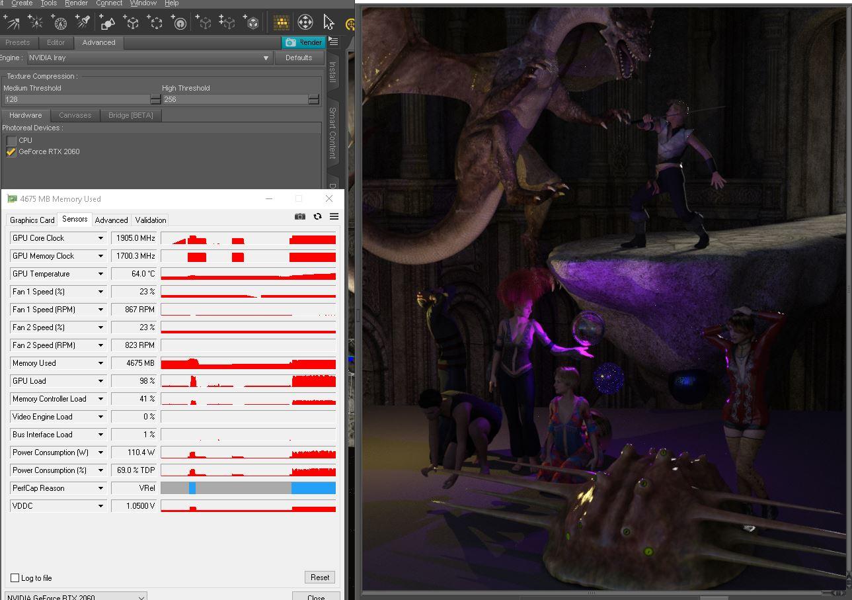Enable the CPU photoreal device checkbox
Screen dimensions: 852x600
11,140
